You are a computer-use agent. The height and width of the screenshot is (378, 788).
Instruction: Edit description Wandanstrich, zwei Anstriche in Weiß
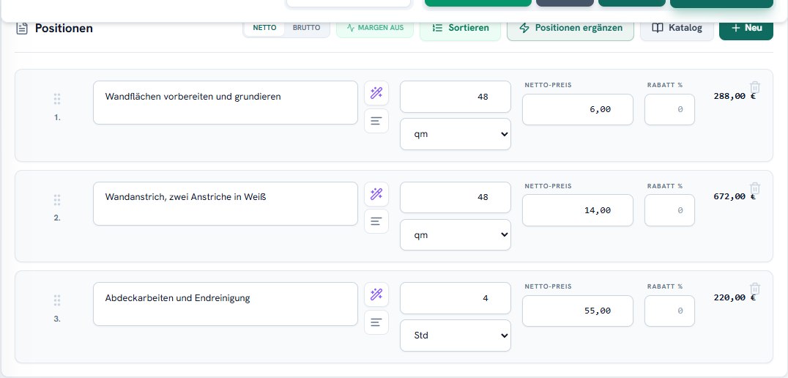click(x=226, y=204)
